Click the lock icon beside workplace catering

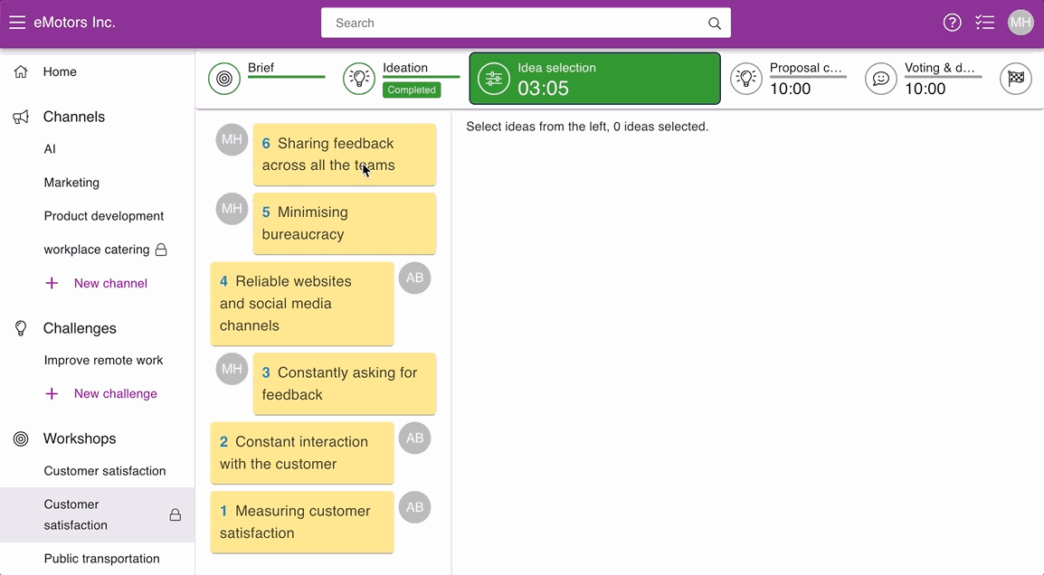pos(161,250)
